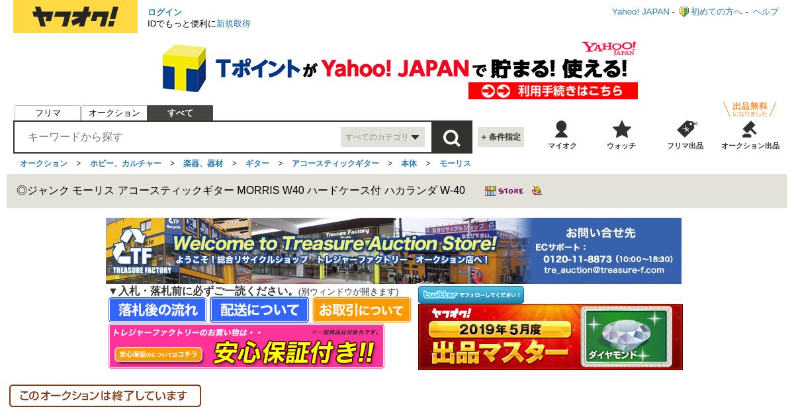Screen dimensions: 794x417
Task: Click the Treasure Auction Store banner
Action: point(394,251)
